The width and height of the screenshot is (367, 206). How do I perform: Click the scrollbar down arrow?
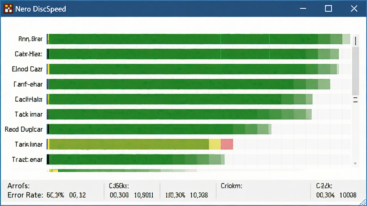point(355,163)
